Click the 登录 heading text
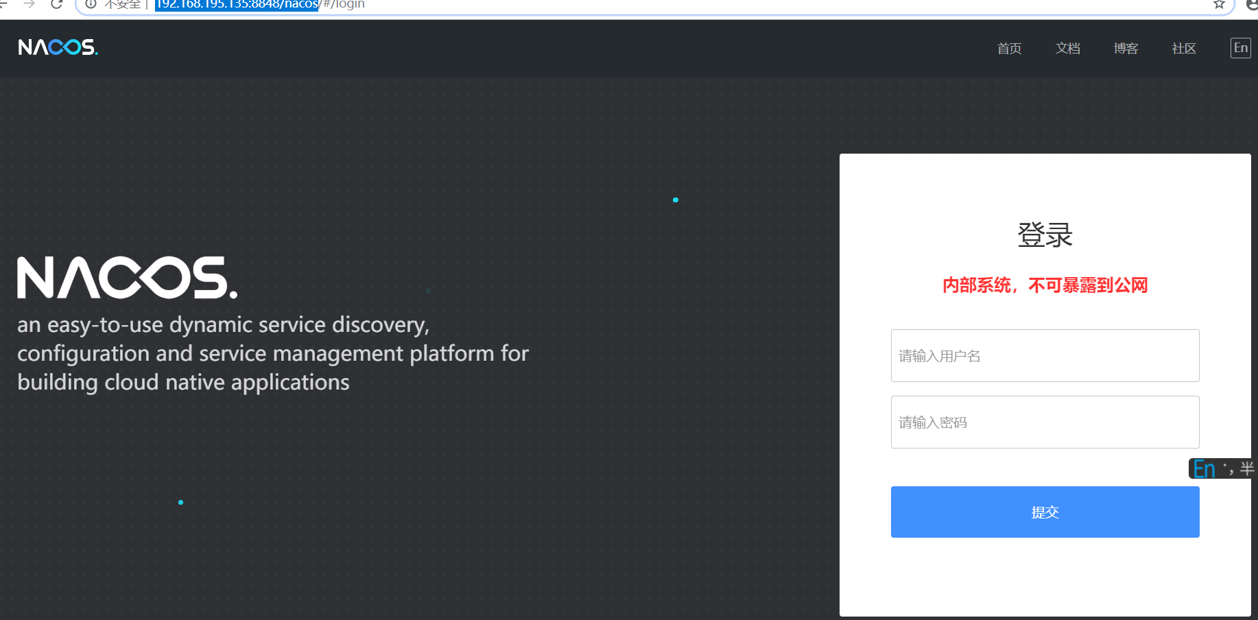Viewport: 1258px width, 620px height. 1045,235
